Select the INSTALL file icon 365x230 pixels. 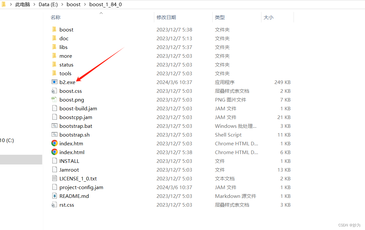click(55, 161)
